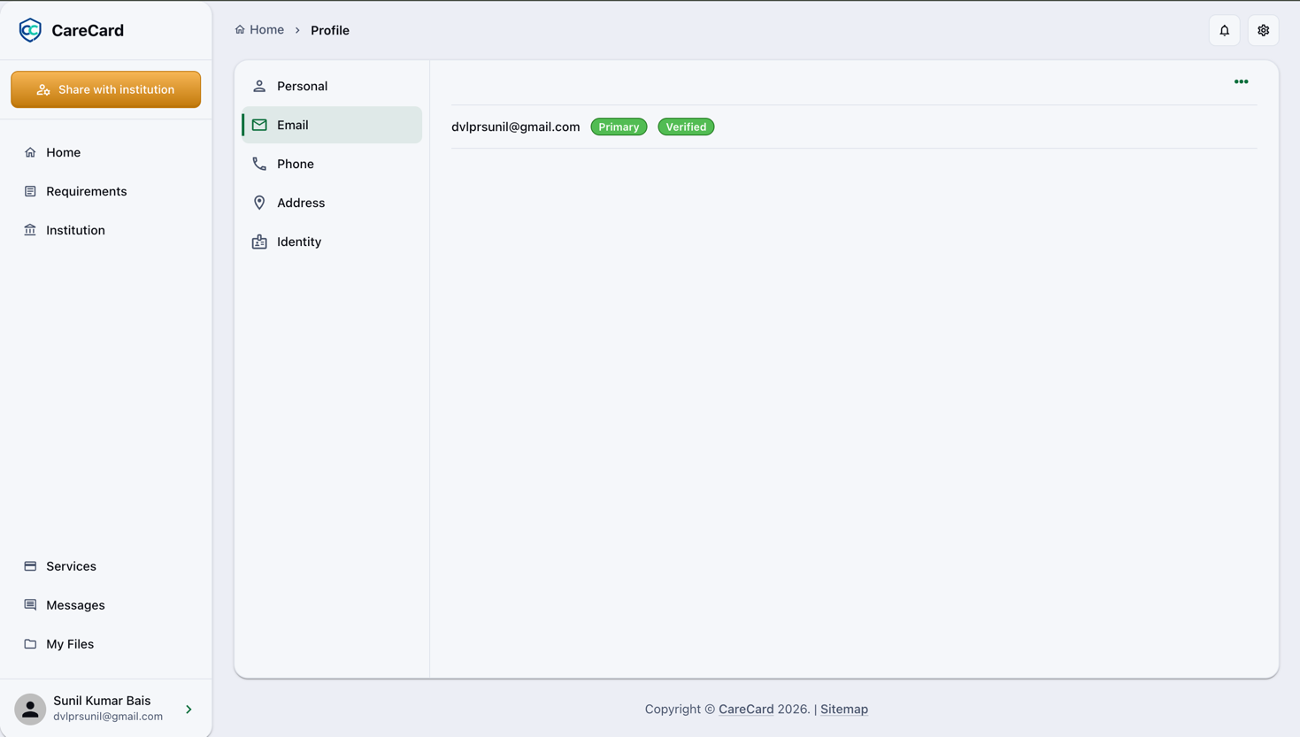The image size is (1300, 737).
Task: Expand the Sunil Kumar Bais account chevron
Action: (188, 709)
